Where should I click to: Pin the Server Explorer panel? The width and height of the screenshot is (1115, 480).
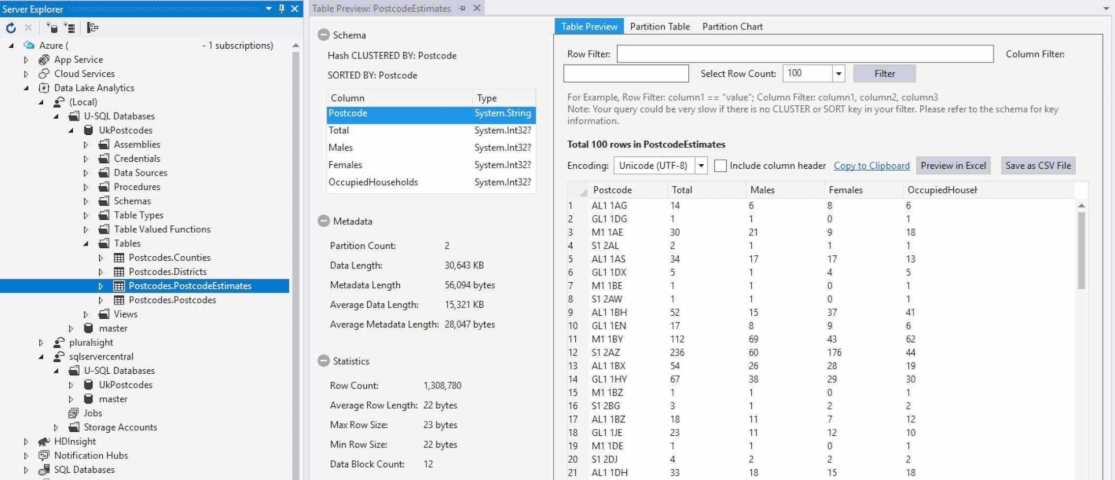pyautogui.click(x=282, y=9)
